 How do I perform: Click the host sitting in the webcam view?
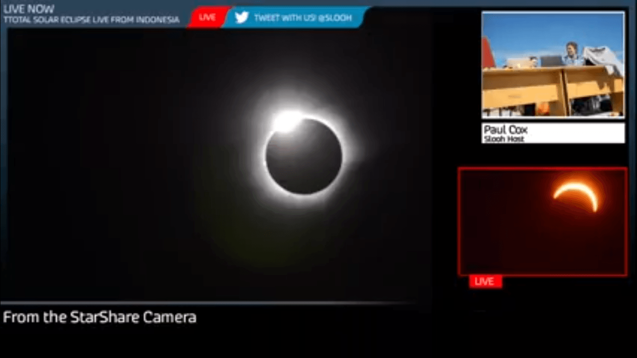click(x=571, y=54)
